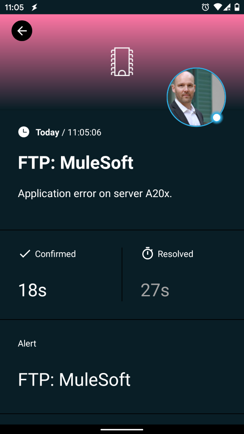Screen dimensions: 244x434
Task: Tap the back arrow button
Action: tap(22, 31)
